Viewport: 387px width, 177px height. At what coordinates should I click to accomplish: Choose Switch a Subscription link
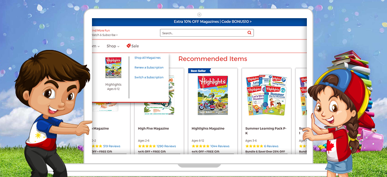pos(149,77)
